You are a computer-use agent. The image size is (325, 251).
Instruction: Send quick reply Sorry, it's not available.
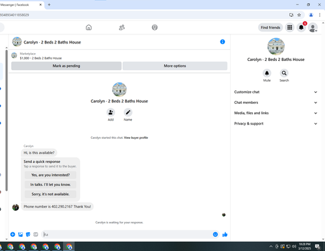pos(51,194)
